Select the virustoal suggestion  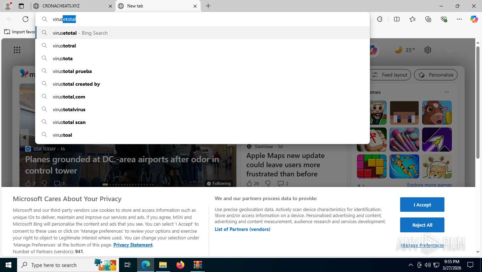click(202, 135)
